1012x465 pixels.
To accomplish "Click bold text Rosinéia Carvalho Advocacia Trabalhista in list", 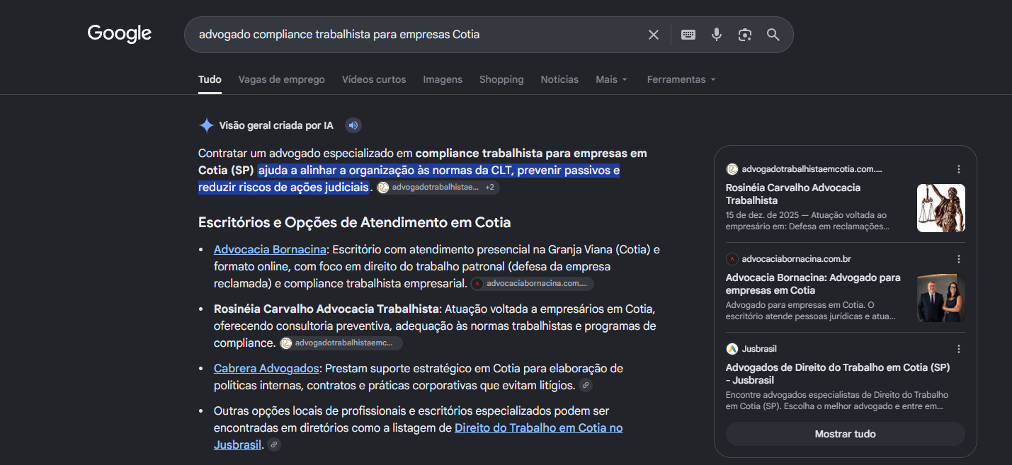I will click(x=326, y=309).
